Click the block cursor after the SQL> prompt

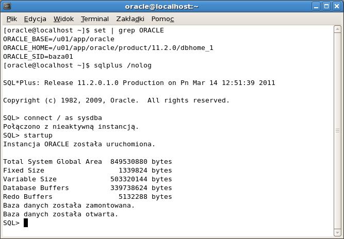(26, 223)
